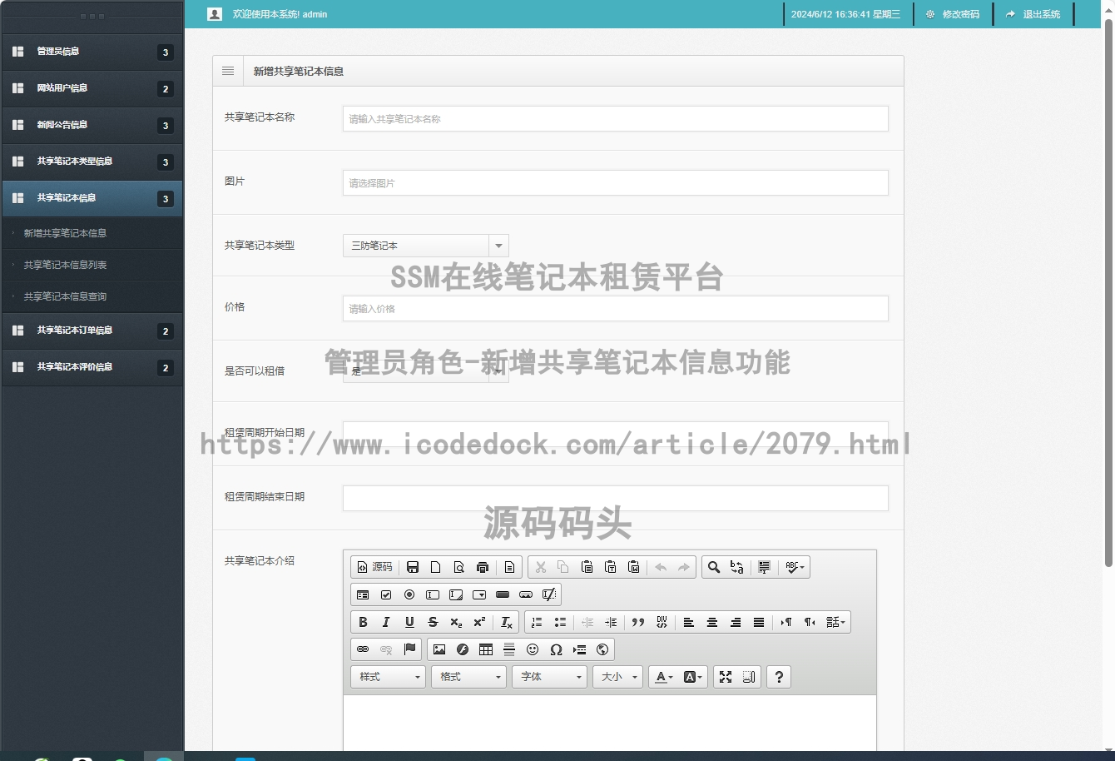Click 共享笔记本信息列表 link
This screenshot has width=1115, height=761.
point(65,265)
